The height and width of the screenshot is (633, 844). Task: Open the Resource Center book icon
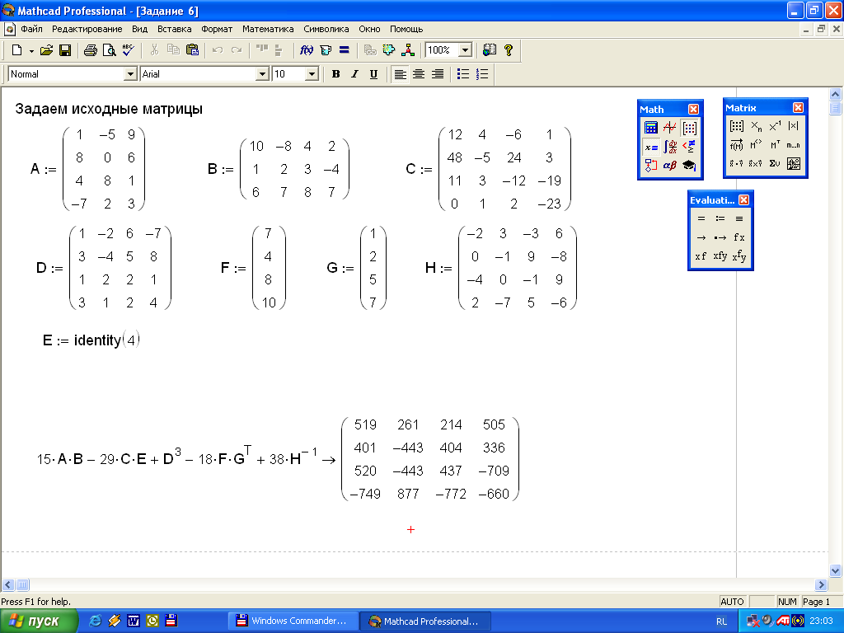[490, 50]
